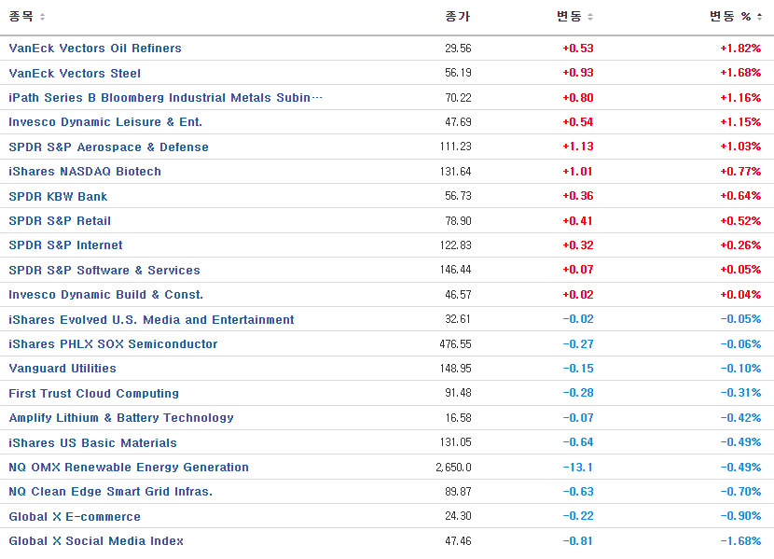Select change value -0.27
Viewport: 774px width, 559px height.
pyautogui.click(x=578, y=343)
